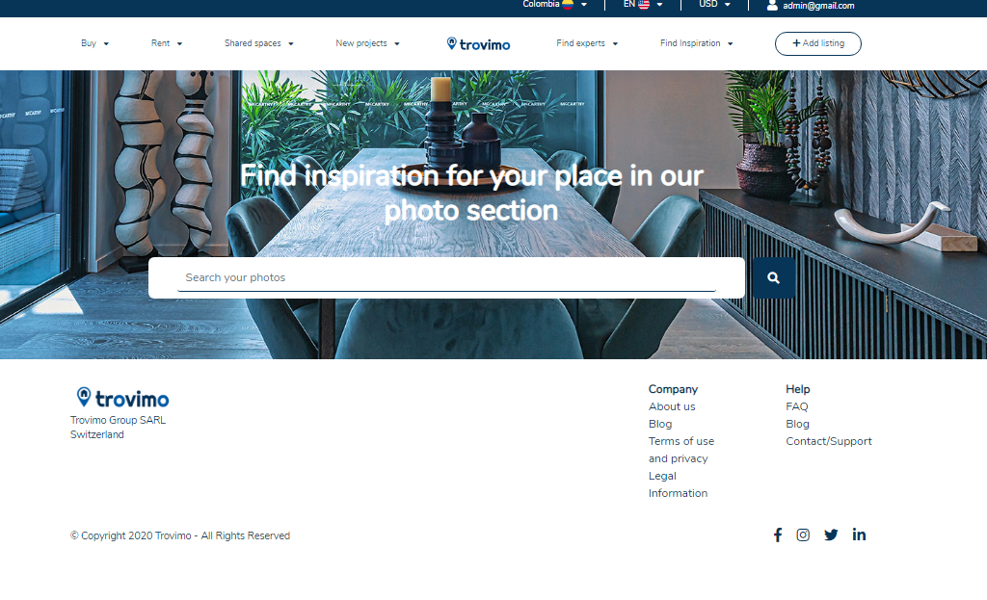The width and height of the screenshot is (987, 600).
Task: Click the user profile icon beside admin email
Action: pyautogui.click(x=772, y=5)
